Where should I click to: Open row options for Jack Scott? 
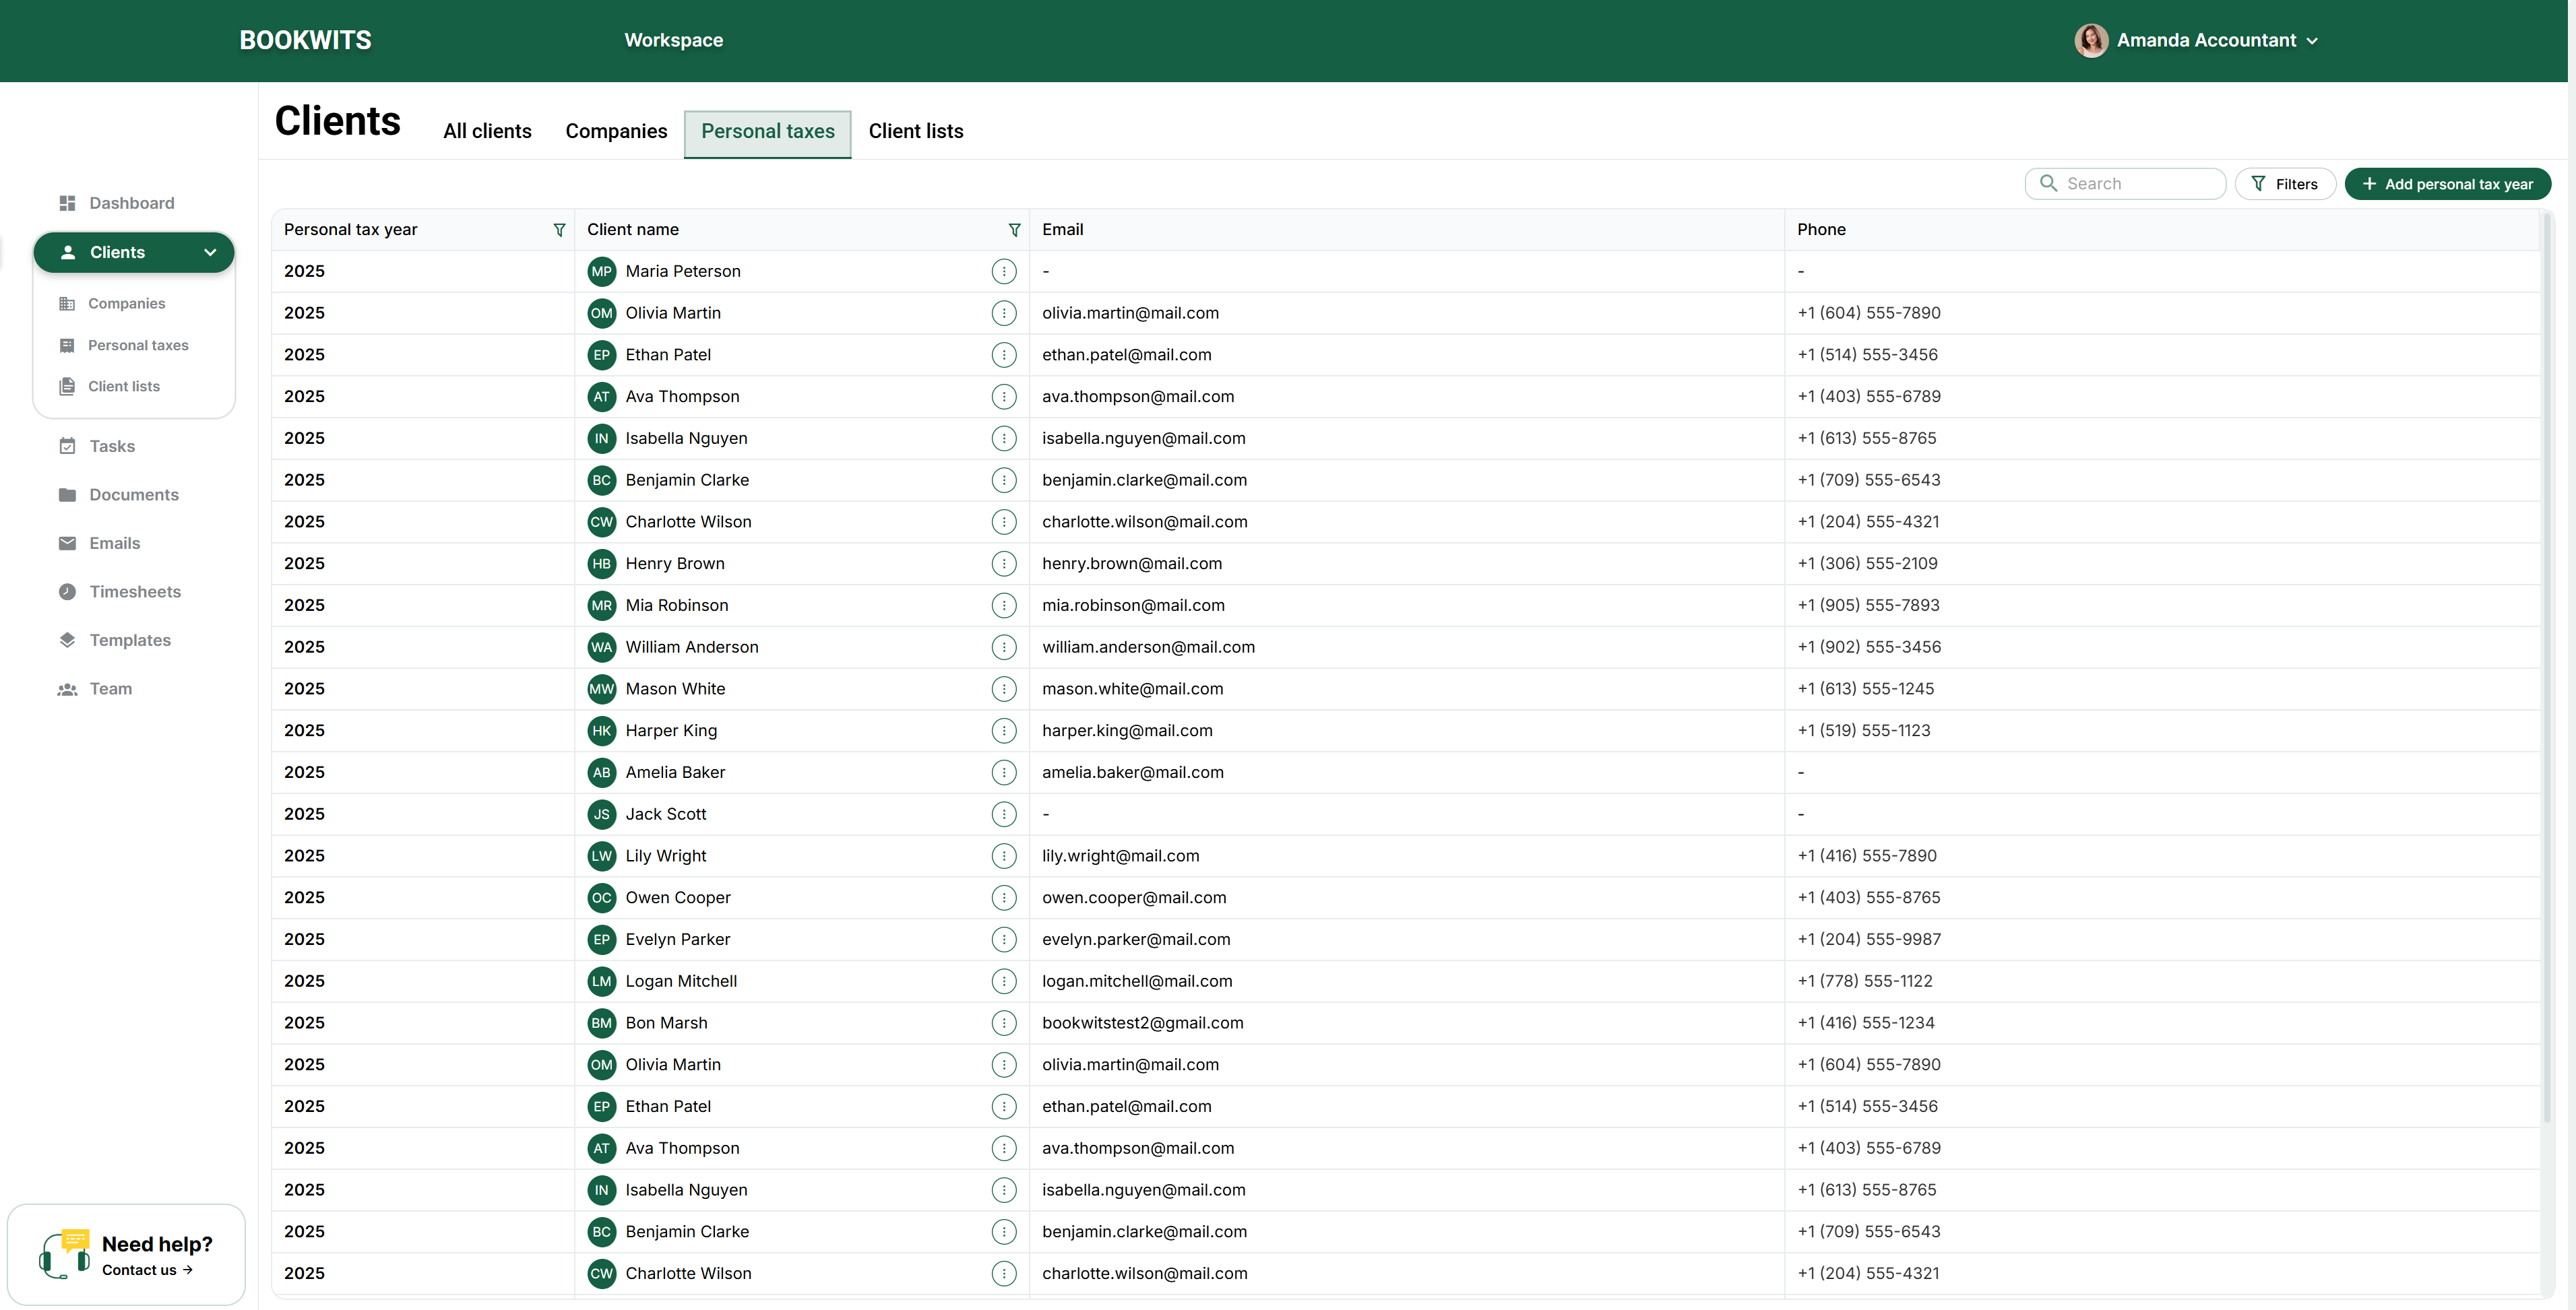click(x=1004, y=814)
